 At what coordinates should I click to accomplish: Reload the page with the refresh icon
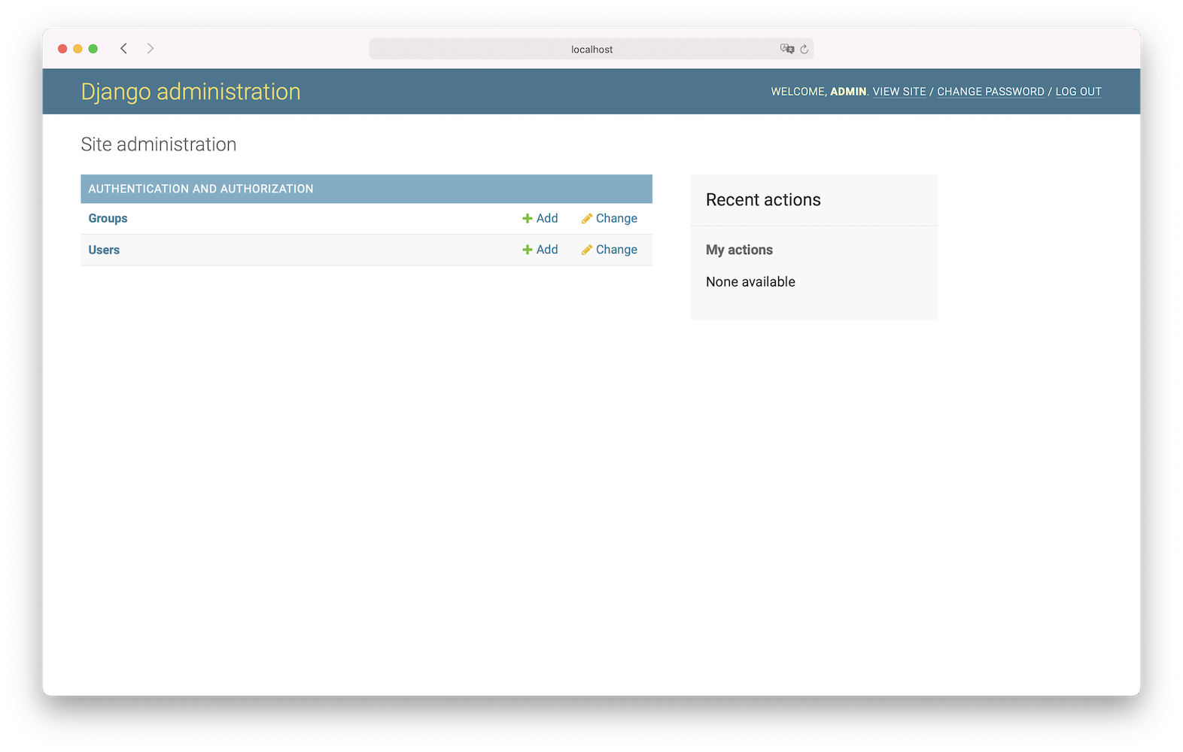(804, 49)
